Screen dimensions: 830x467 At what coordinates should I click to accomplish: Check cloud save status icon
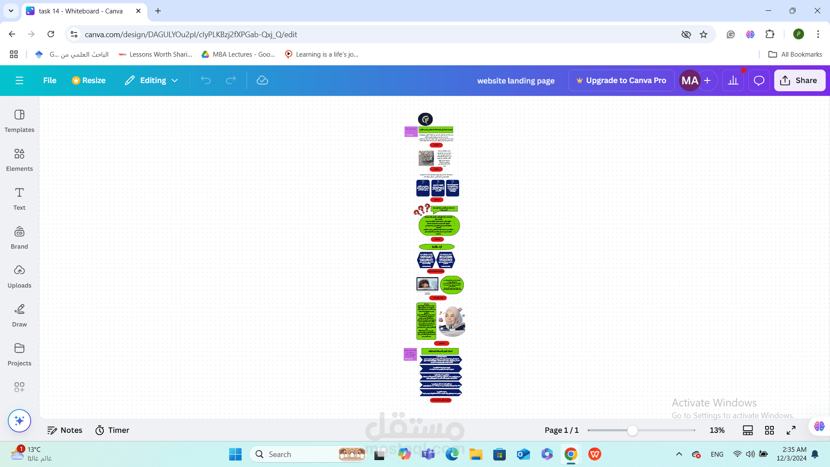[x=262, y=80]
